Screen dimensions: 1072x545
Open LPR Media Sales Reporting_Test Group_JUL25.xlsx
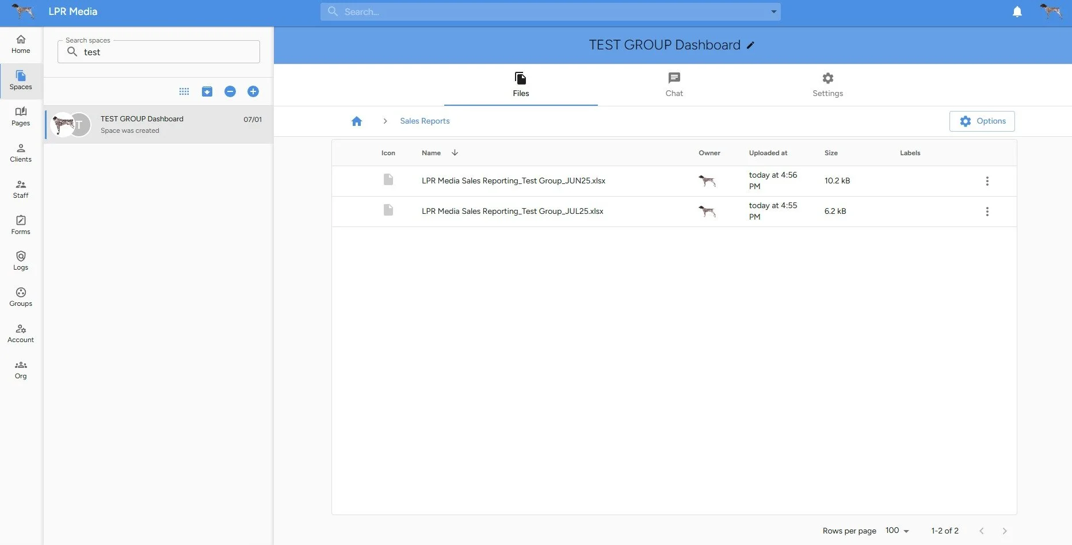click(512, 211)
